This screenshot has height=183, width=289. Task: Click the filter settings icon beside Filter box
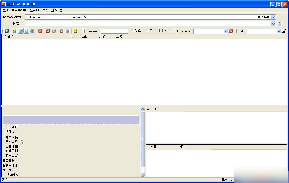[x=284, y=31]
